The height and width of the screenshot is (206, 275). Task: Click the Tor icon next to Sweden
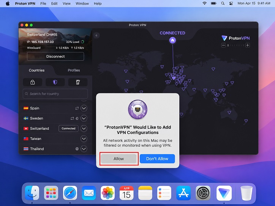(x=77, y=118)
